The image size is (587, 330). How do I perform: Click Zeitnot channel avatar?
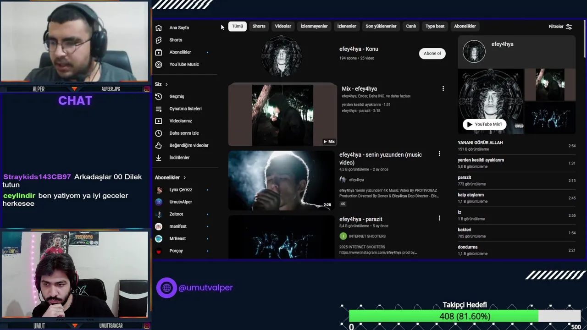tap(159, 214)
